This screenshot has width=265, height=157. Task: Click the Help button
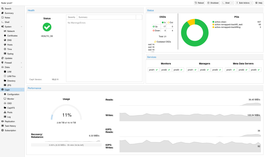coord(259,3)
